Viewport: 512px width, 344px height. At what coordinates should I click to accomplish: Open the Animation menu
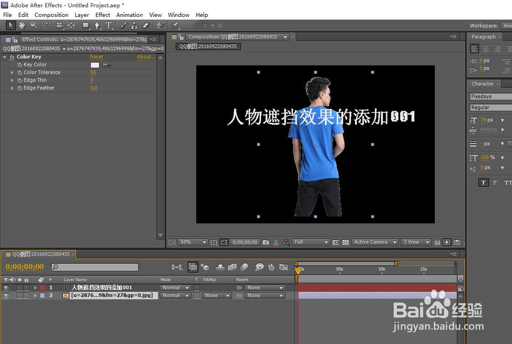130,15
